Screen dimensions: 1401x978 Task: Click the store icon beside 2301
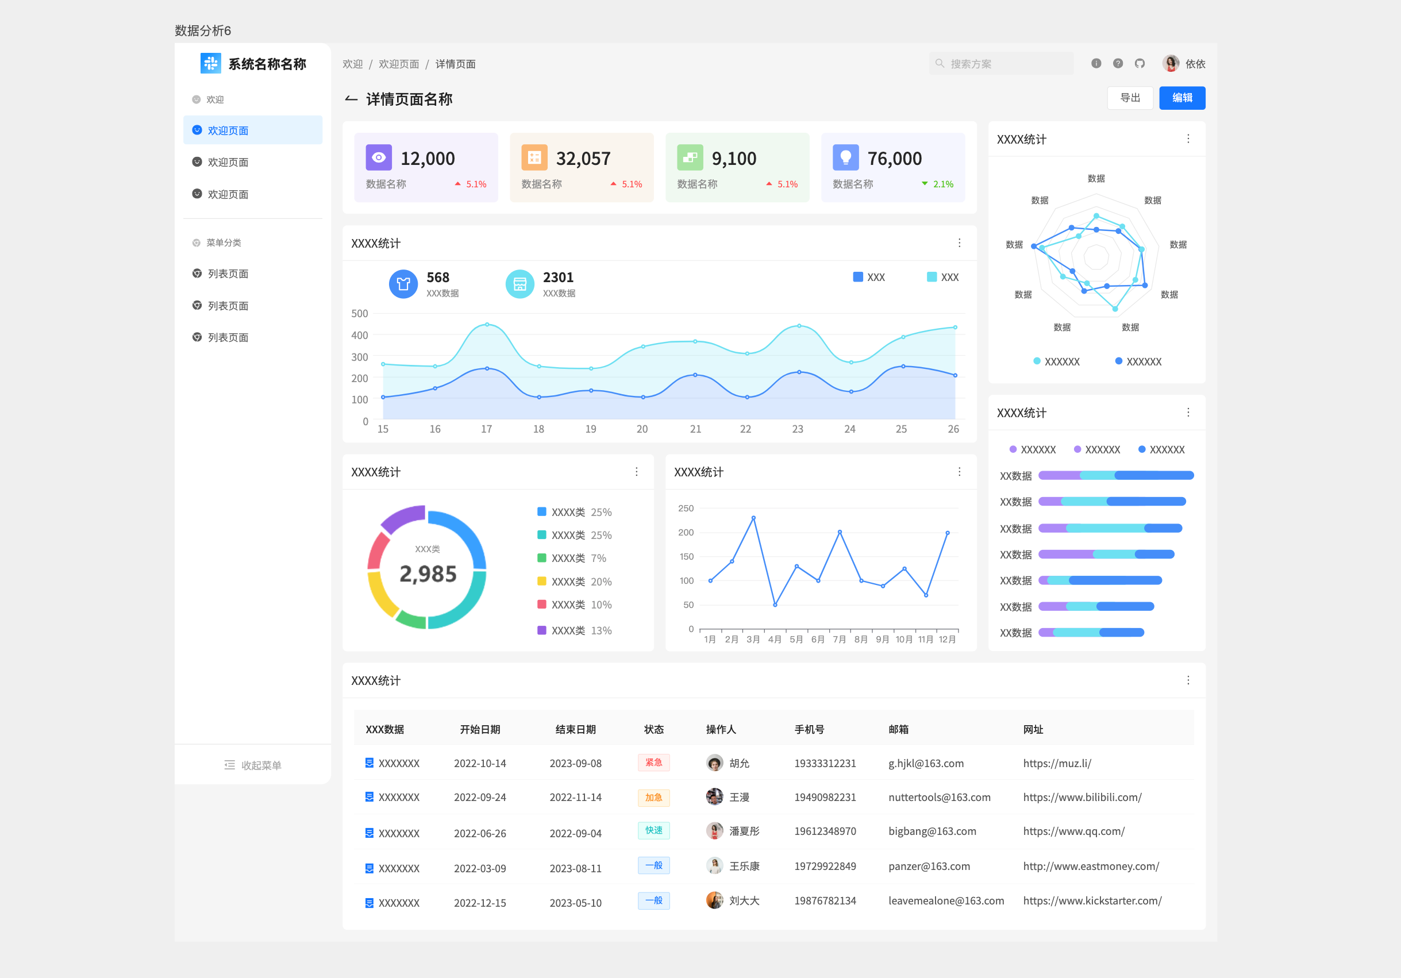pos(519,284)
